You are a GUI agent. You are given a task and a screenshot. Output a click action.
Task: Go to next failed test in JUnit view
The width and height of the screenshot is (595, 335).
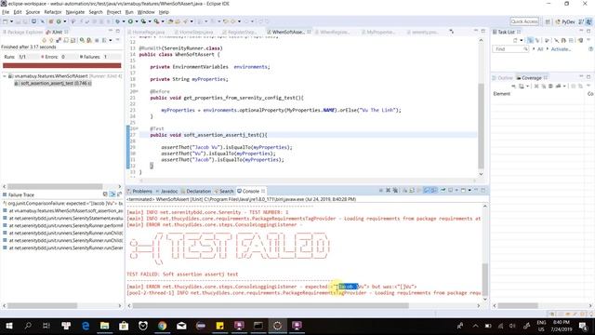(x=44, y=40)
